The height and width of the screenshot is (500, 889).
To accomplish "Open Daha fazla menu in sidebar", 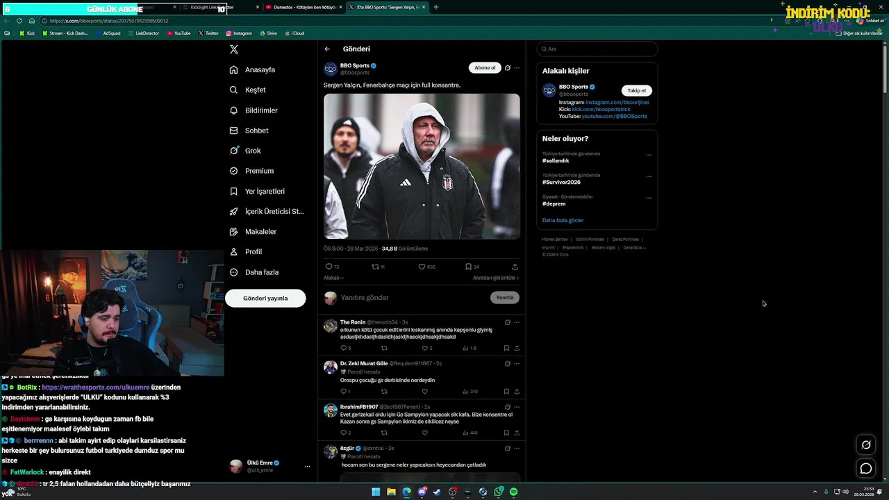I will (x=254, y=272).
